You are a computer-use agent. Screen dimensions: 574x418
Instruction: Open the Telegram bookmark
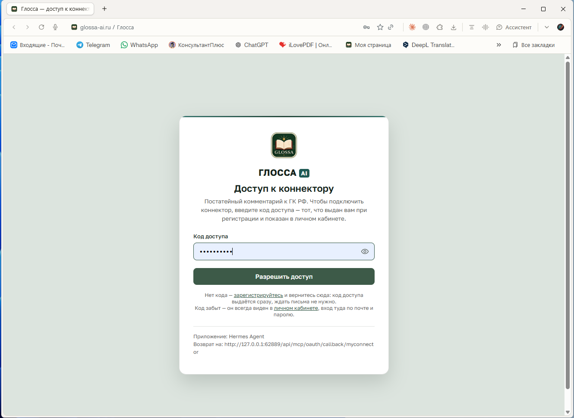pyautogui.click(x=93, y=45)
